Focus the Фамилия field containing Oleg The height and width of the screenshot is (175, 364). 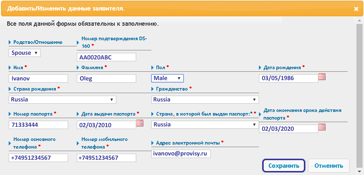pos(106,79)
